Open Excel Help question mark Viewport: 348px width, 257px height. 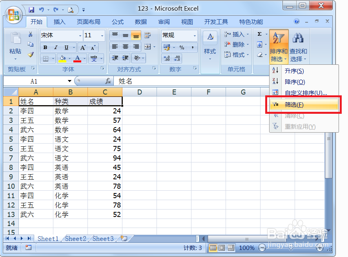tap(297, 21)
